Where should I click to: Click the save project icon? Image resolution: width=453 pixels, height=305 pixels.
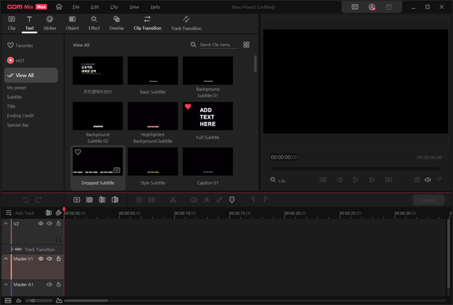tap(389, 7)
